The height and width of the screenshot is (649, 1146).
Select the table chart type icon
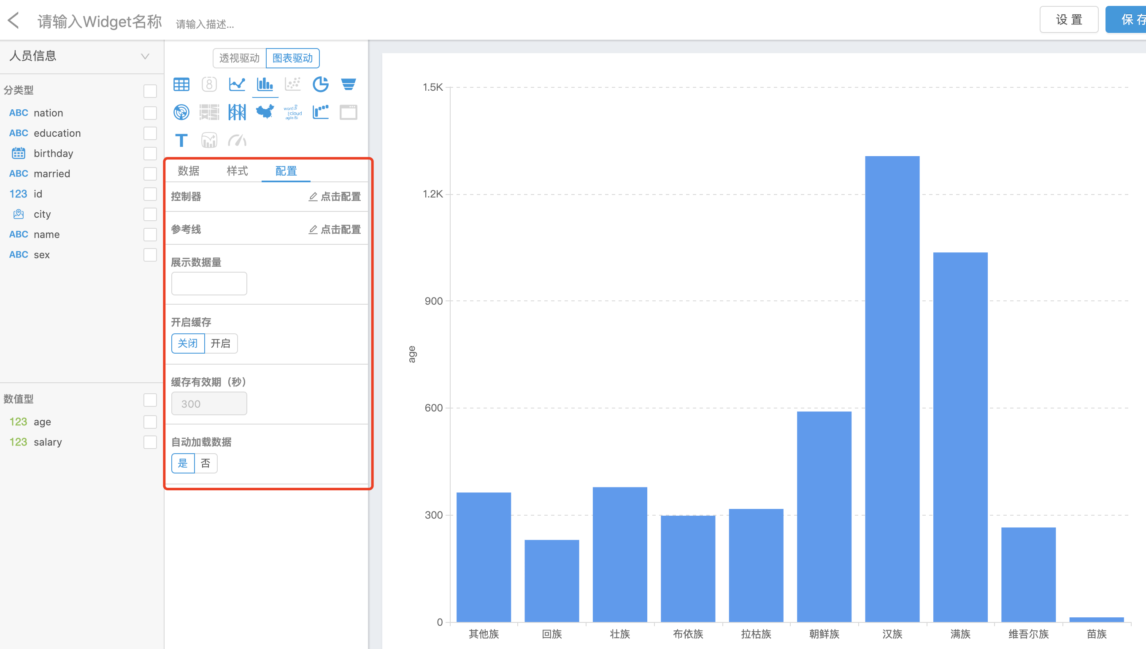(181, 84)
